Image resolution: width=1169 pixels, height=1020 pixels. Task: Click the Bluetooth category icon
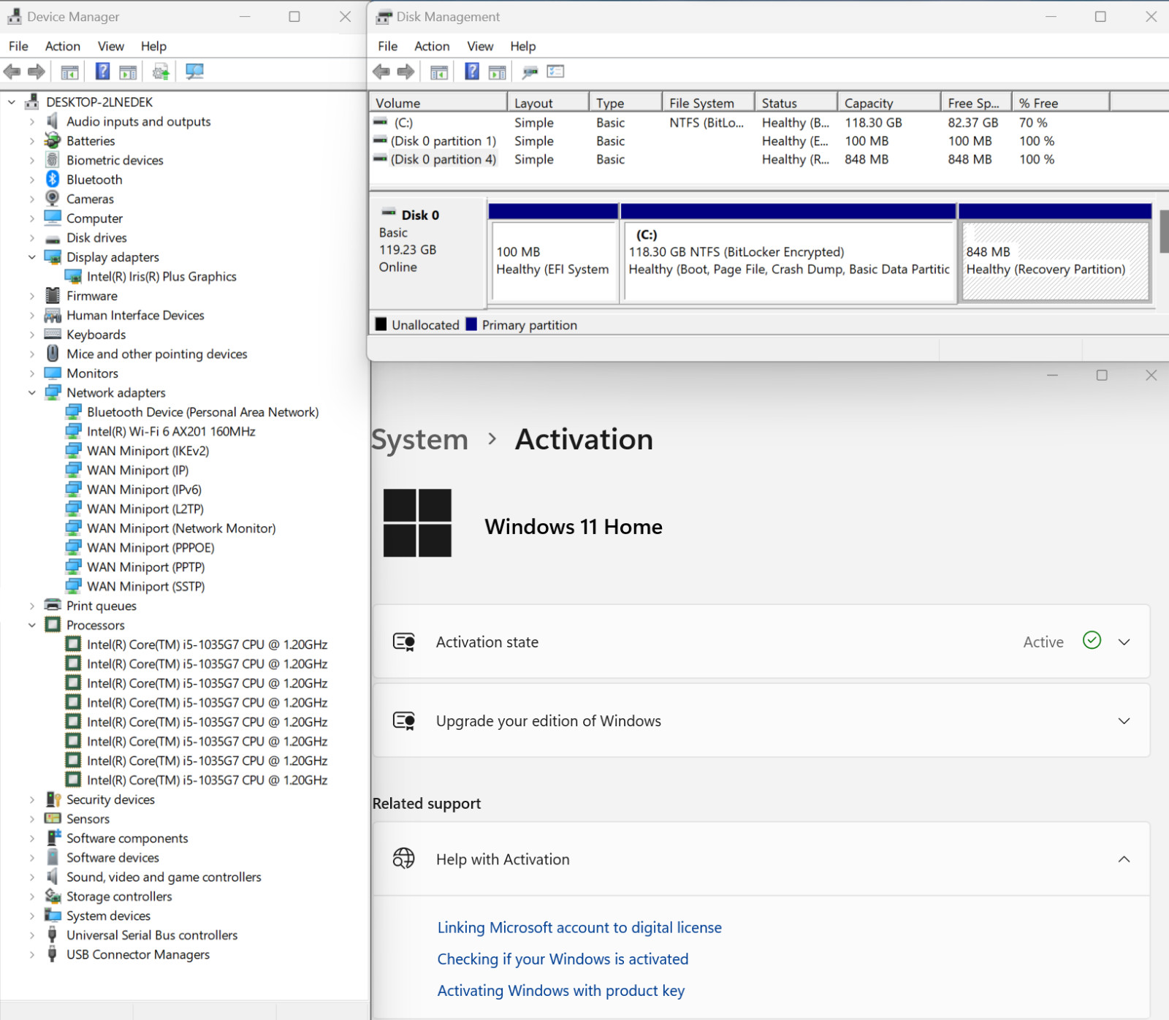click(53, 179)
